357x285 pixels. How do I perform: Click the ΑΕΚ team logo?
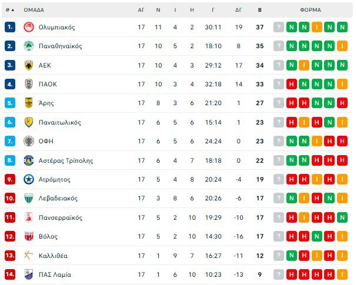tap(28, 65)
